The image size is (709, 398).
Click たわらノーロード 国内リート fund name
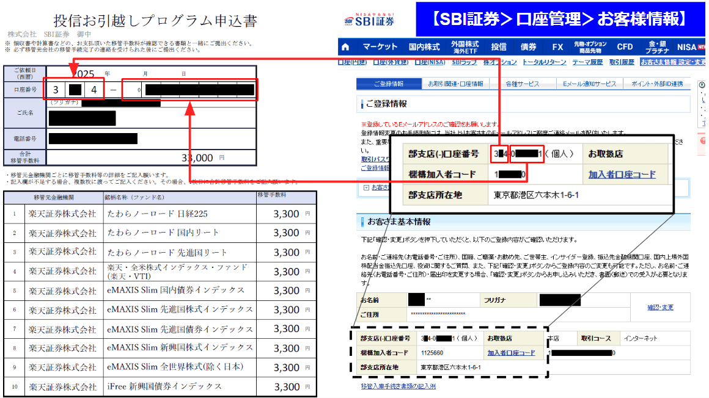point(163,233)
